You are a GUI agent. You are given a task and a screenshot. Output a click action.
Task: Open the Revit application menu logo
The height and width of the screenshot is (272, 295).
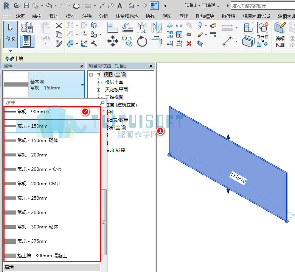tap(7, 6)
